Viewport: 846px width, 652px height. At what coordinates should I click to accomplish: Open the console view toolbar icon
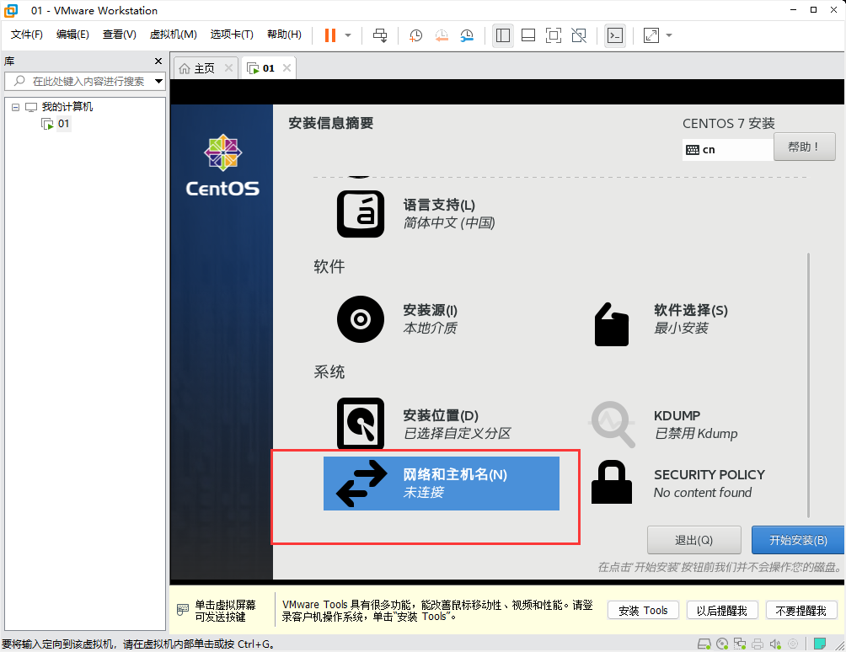615,35
